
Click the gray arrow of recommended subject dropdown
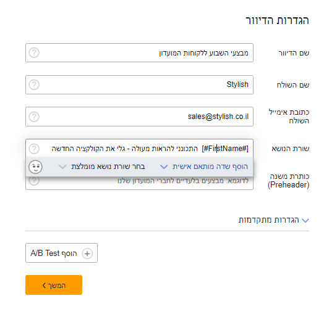coord(62,167)
